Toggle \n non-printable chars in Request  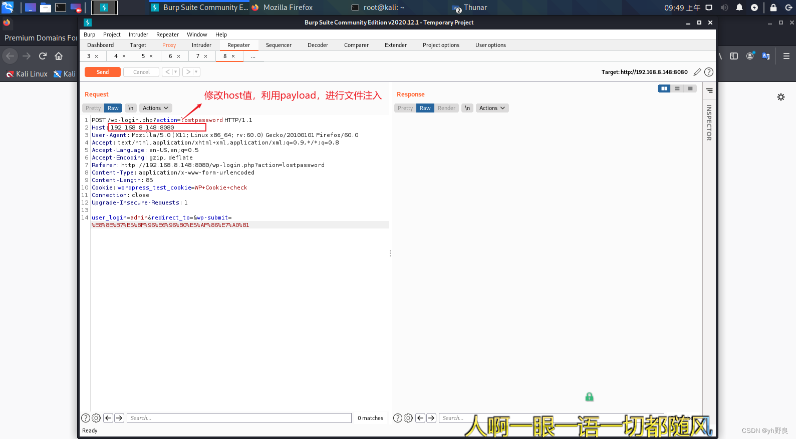[x=131, y=108]
